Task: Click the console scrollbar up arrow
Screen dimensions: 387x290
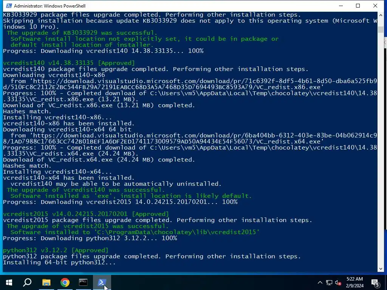Action: (380, 15)
